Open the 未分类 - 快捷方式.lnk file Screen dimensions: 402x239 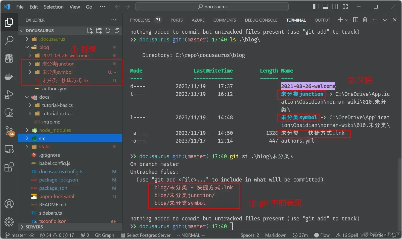pyautogui.click(x=65, y=80)
